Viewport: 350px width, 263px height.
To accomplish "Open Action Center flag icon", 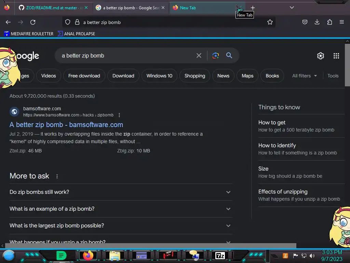I will [x=295, y=255].
